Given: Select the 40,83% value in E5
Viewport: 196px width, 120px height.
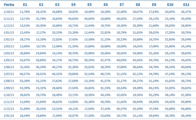Looking at the screenshot, I should [x=89, y=19].
